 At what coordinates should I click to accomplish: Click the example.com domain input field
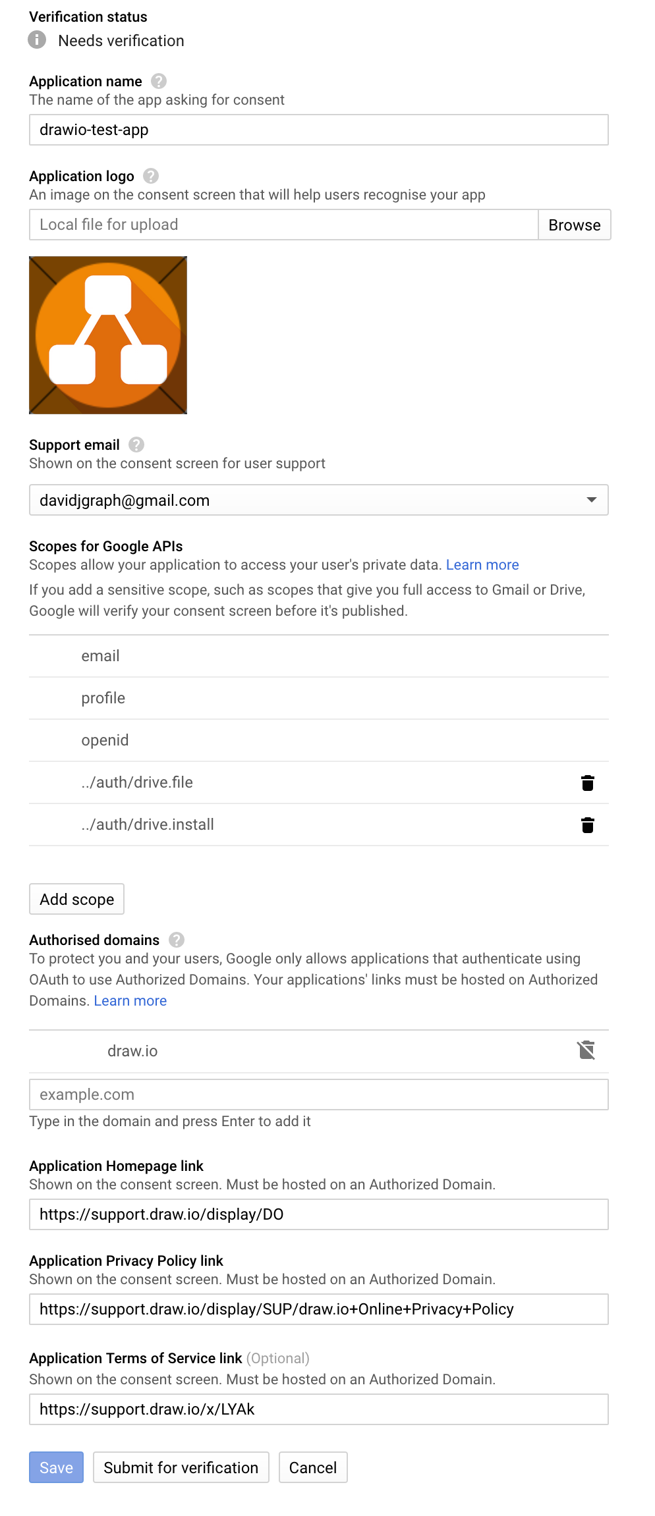tap(318, 1095)
